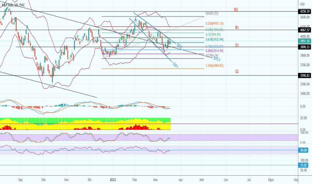Select the 3590.83 price label
The height and width of the screenshot is (184, 312).
[x=304, y=76]
